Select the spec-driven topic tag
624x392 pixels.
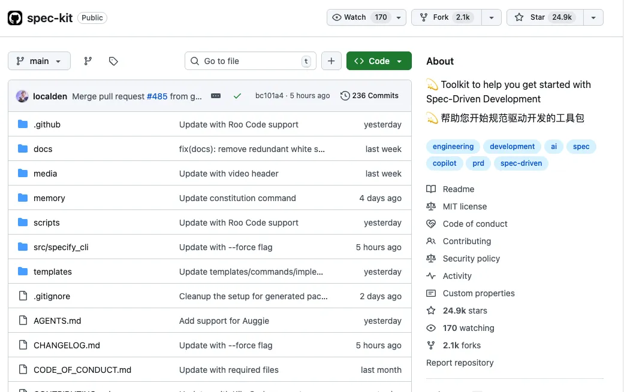521,163
